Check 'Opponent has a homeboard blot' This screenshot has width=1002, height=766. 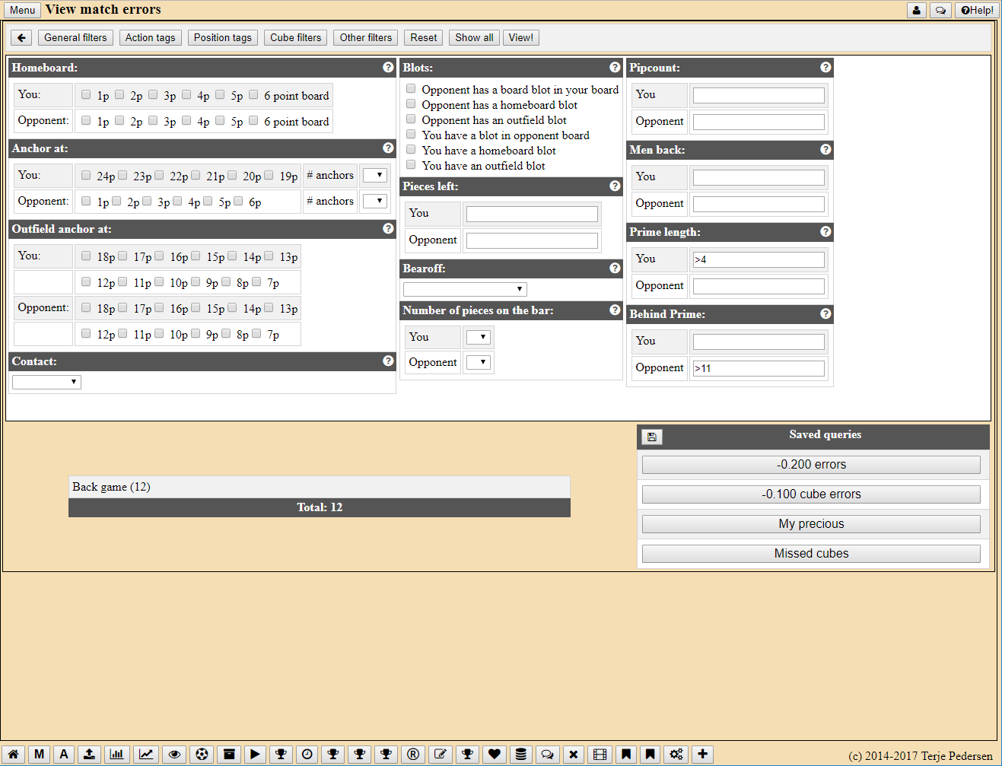(411, 104)
